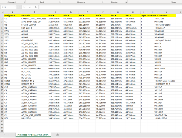Viewport: 182px width, 138px height.
Task: Click the Pad Y header cell
Action: [x=133, y=15]
